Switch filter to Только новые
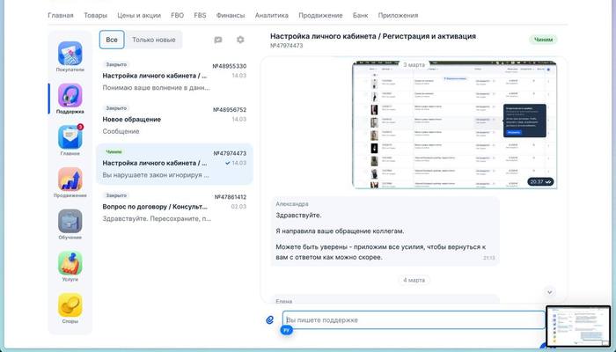Image resolution: width=616 pixels, height=352 pixels. [x=153, y=40]
